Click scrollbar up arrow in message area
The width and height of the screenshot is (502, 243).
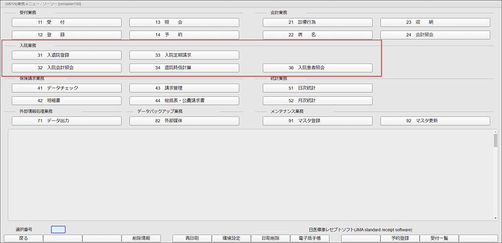click(495, 131)
